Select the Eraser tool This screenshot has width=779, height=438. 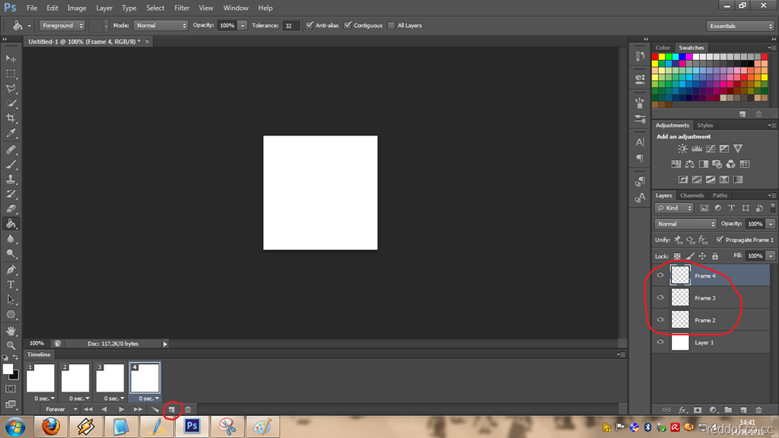click(11, 209)
